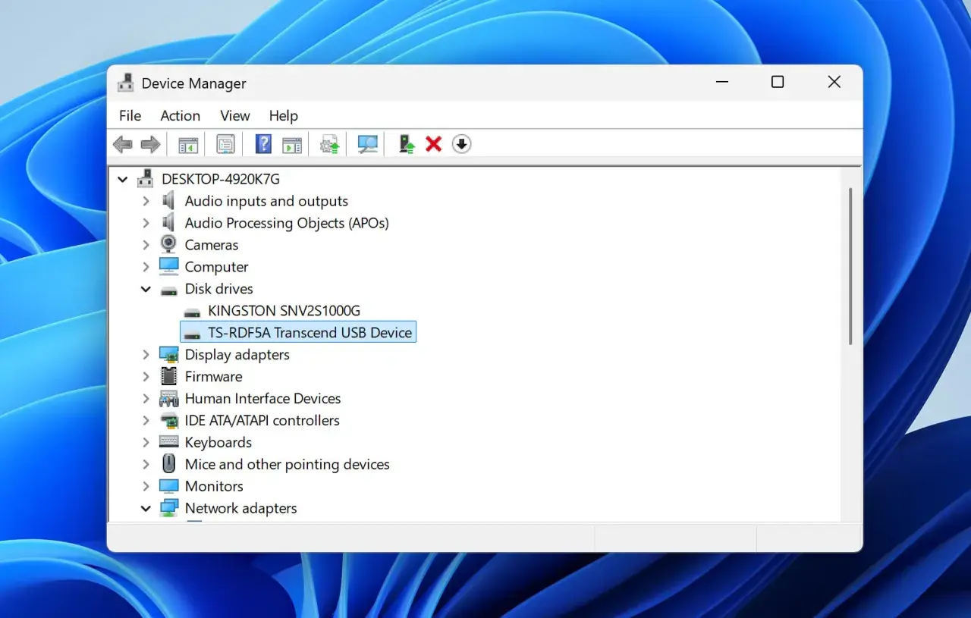The width and height of the screenshot is (971, 618).
Task: Click the Human Interface Devices icon
Action: (x=168, y=398)
